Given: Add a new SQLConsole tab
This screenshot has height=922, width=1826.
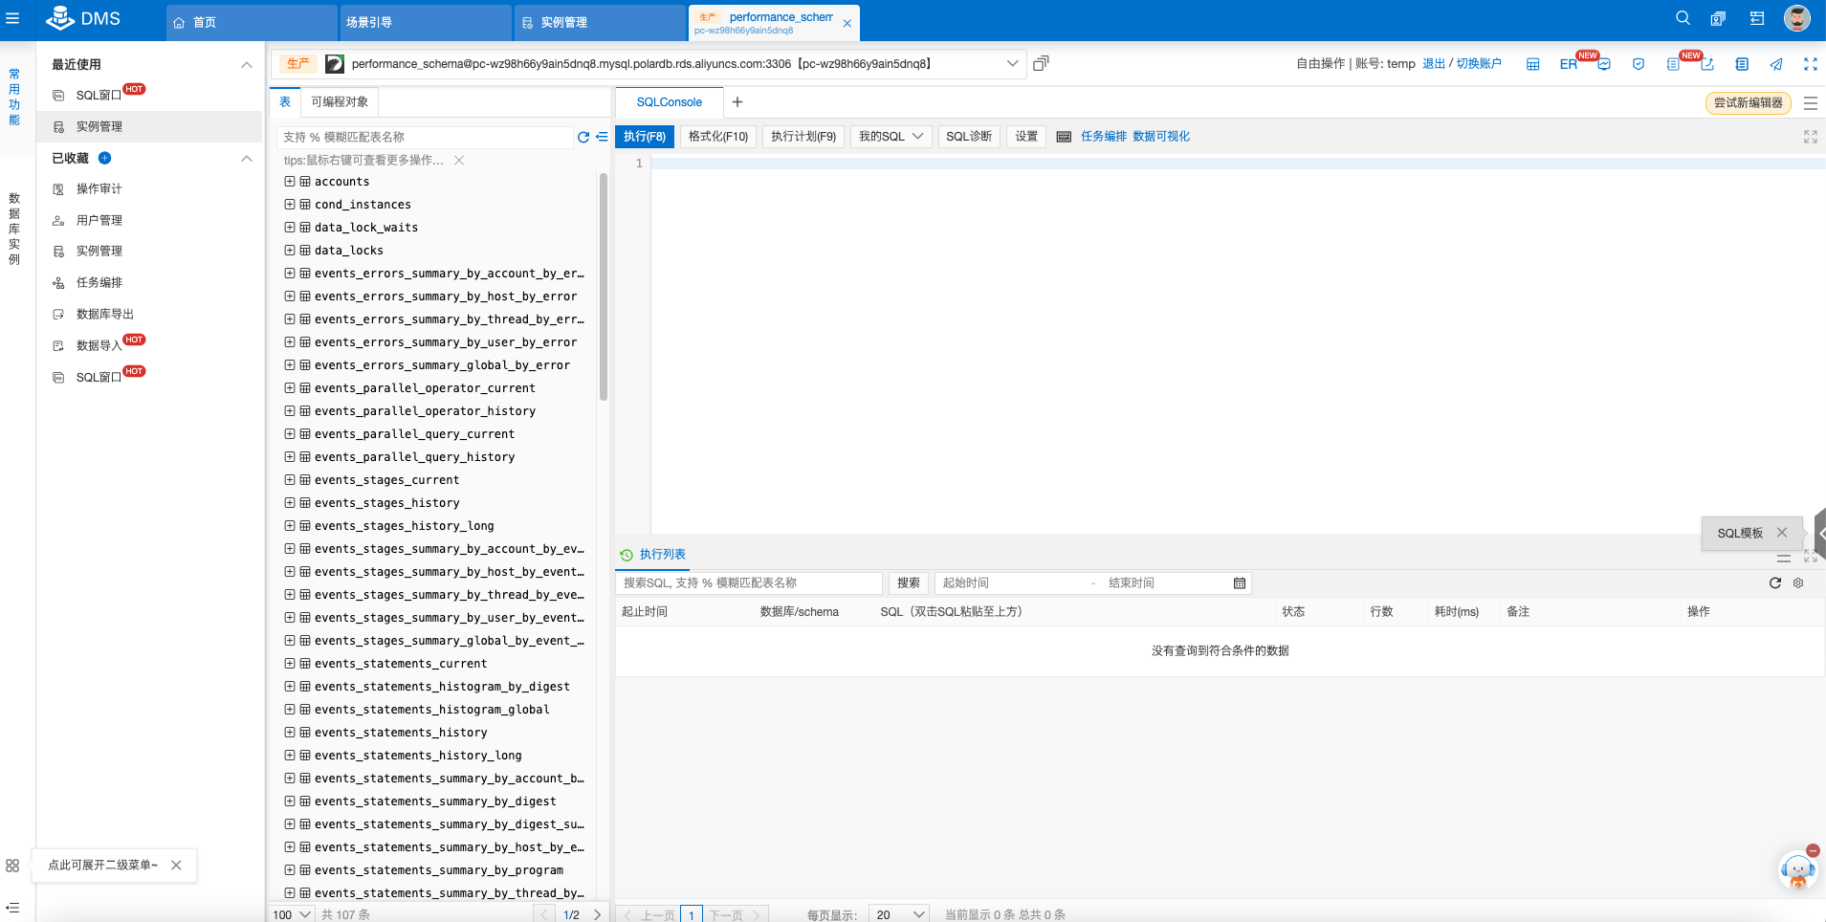Looking at the screenshot, I should (x=737, y=102).
